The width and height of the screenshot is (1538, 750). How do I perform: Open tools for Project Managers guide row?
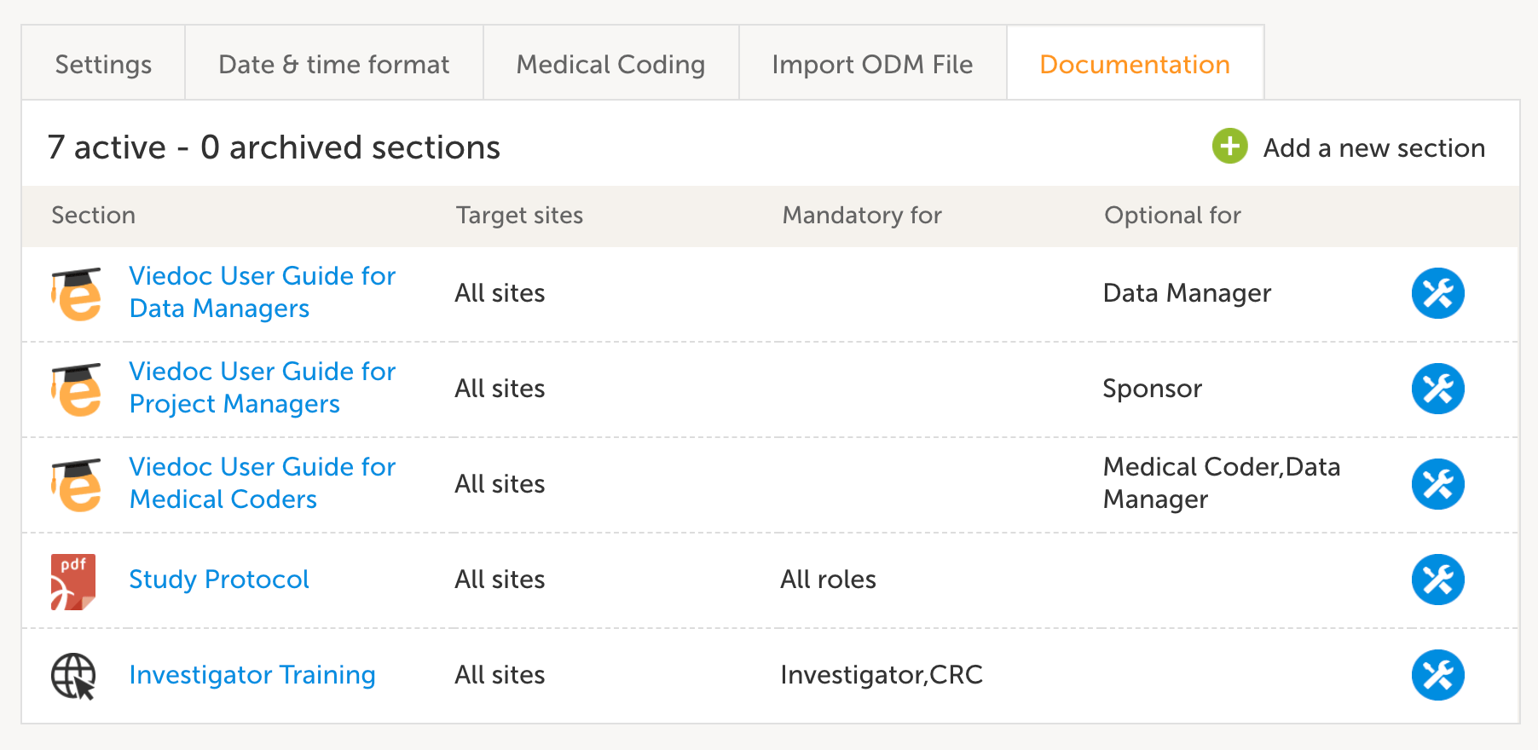1437,389
